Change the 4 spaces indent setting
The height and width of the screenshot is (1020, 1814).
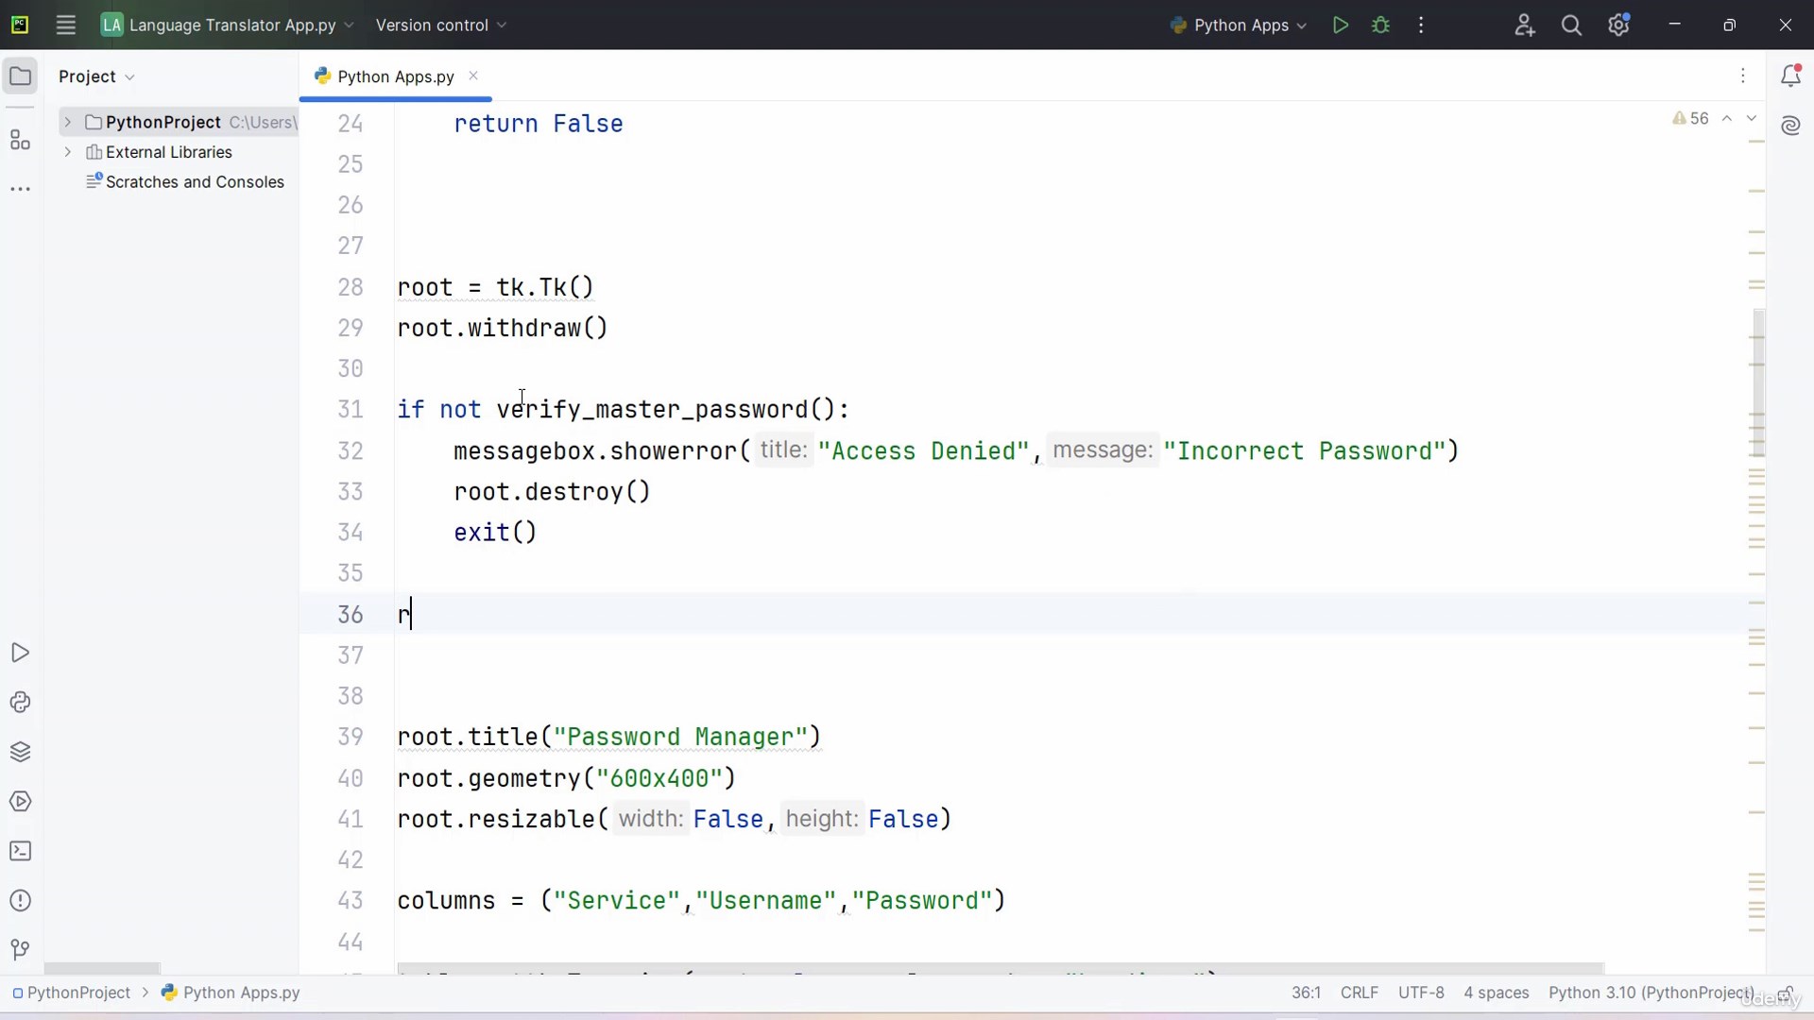click(x=1496, y=994)
